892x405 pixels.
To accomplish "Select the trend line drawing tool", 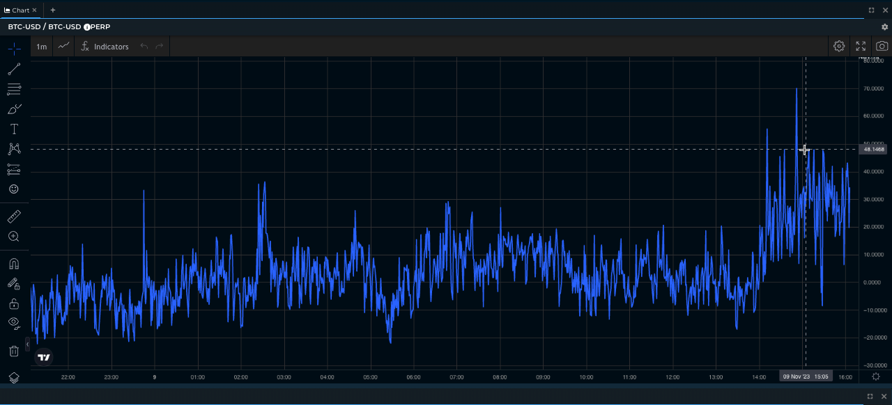I will pyautogui.click(x=14, y=69).
